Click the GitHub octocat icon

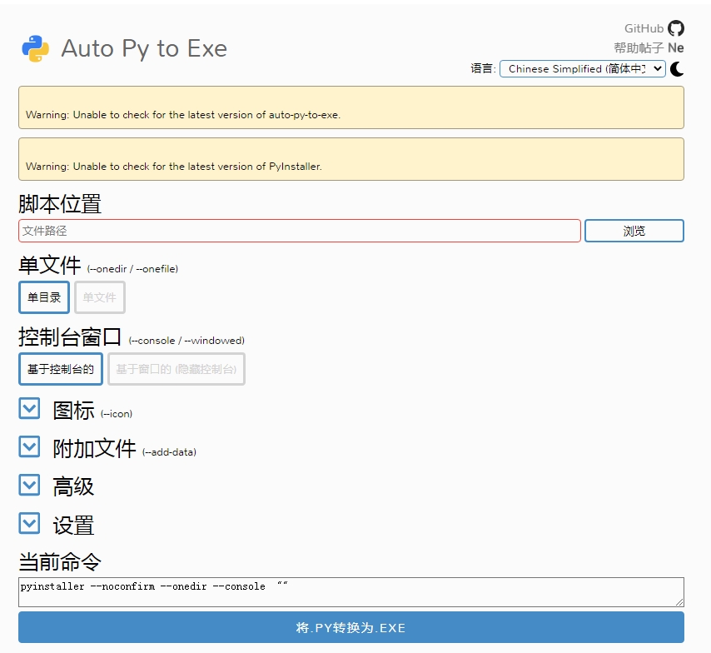pyautogui.click(x=676, y=28)
